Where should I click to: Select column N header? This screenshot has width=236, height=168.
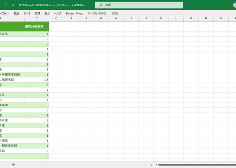point(206,18)
